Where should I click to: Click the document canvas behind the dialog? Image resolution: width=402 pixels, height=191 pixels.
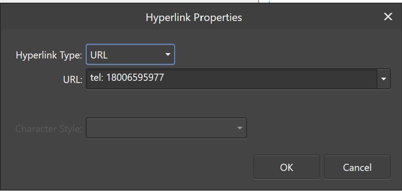pyautogui.click(x=128, y=1)
